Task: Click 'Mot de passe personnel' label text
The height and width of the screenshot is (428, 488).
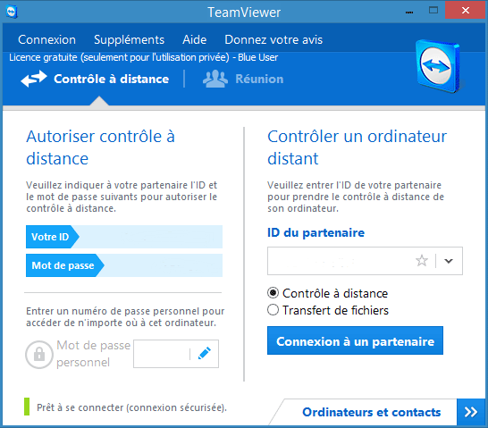Action: pyautogui.click(x=93, y=354)
